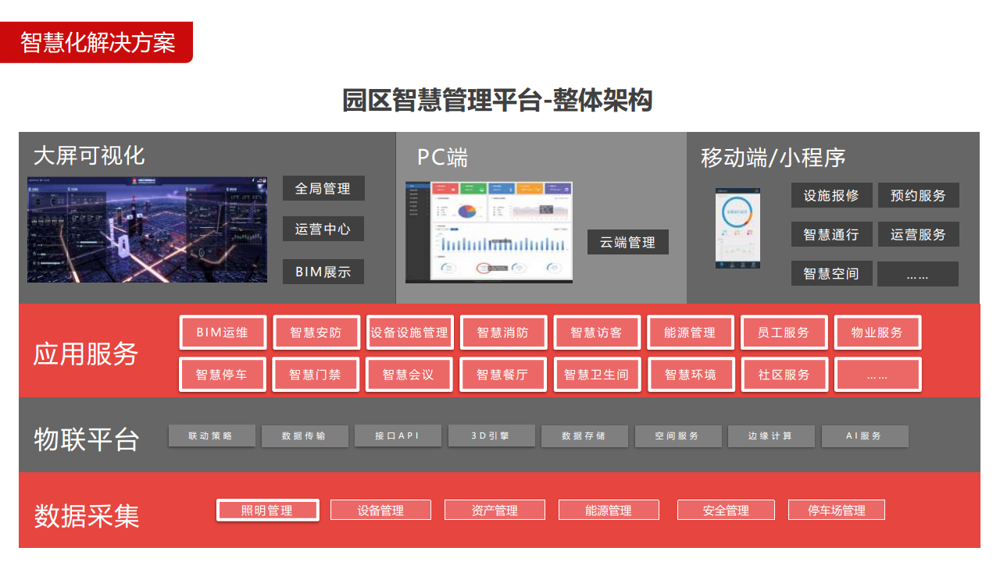Select the BIM运维 service box
Image resolution: width=1000 pixels, height=562 pixels.
tap(223, 333)
